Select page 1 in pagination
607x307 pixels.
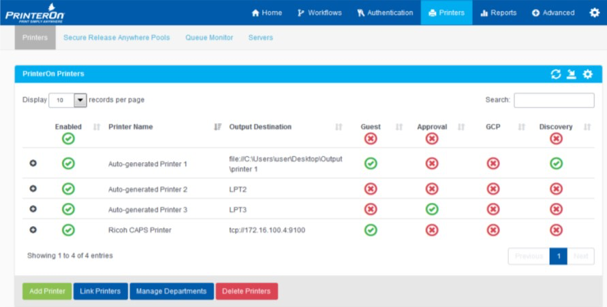tap(559, 256)
